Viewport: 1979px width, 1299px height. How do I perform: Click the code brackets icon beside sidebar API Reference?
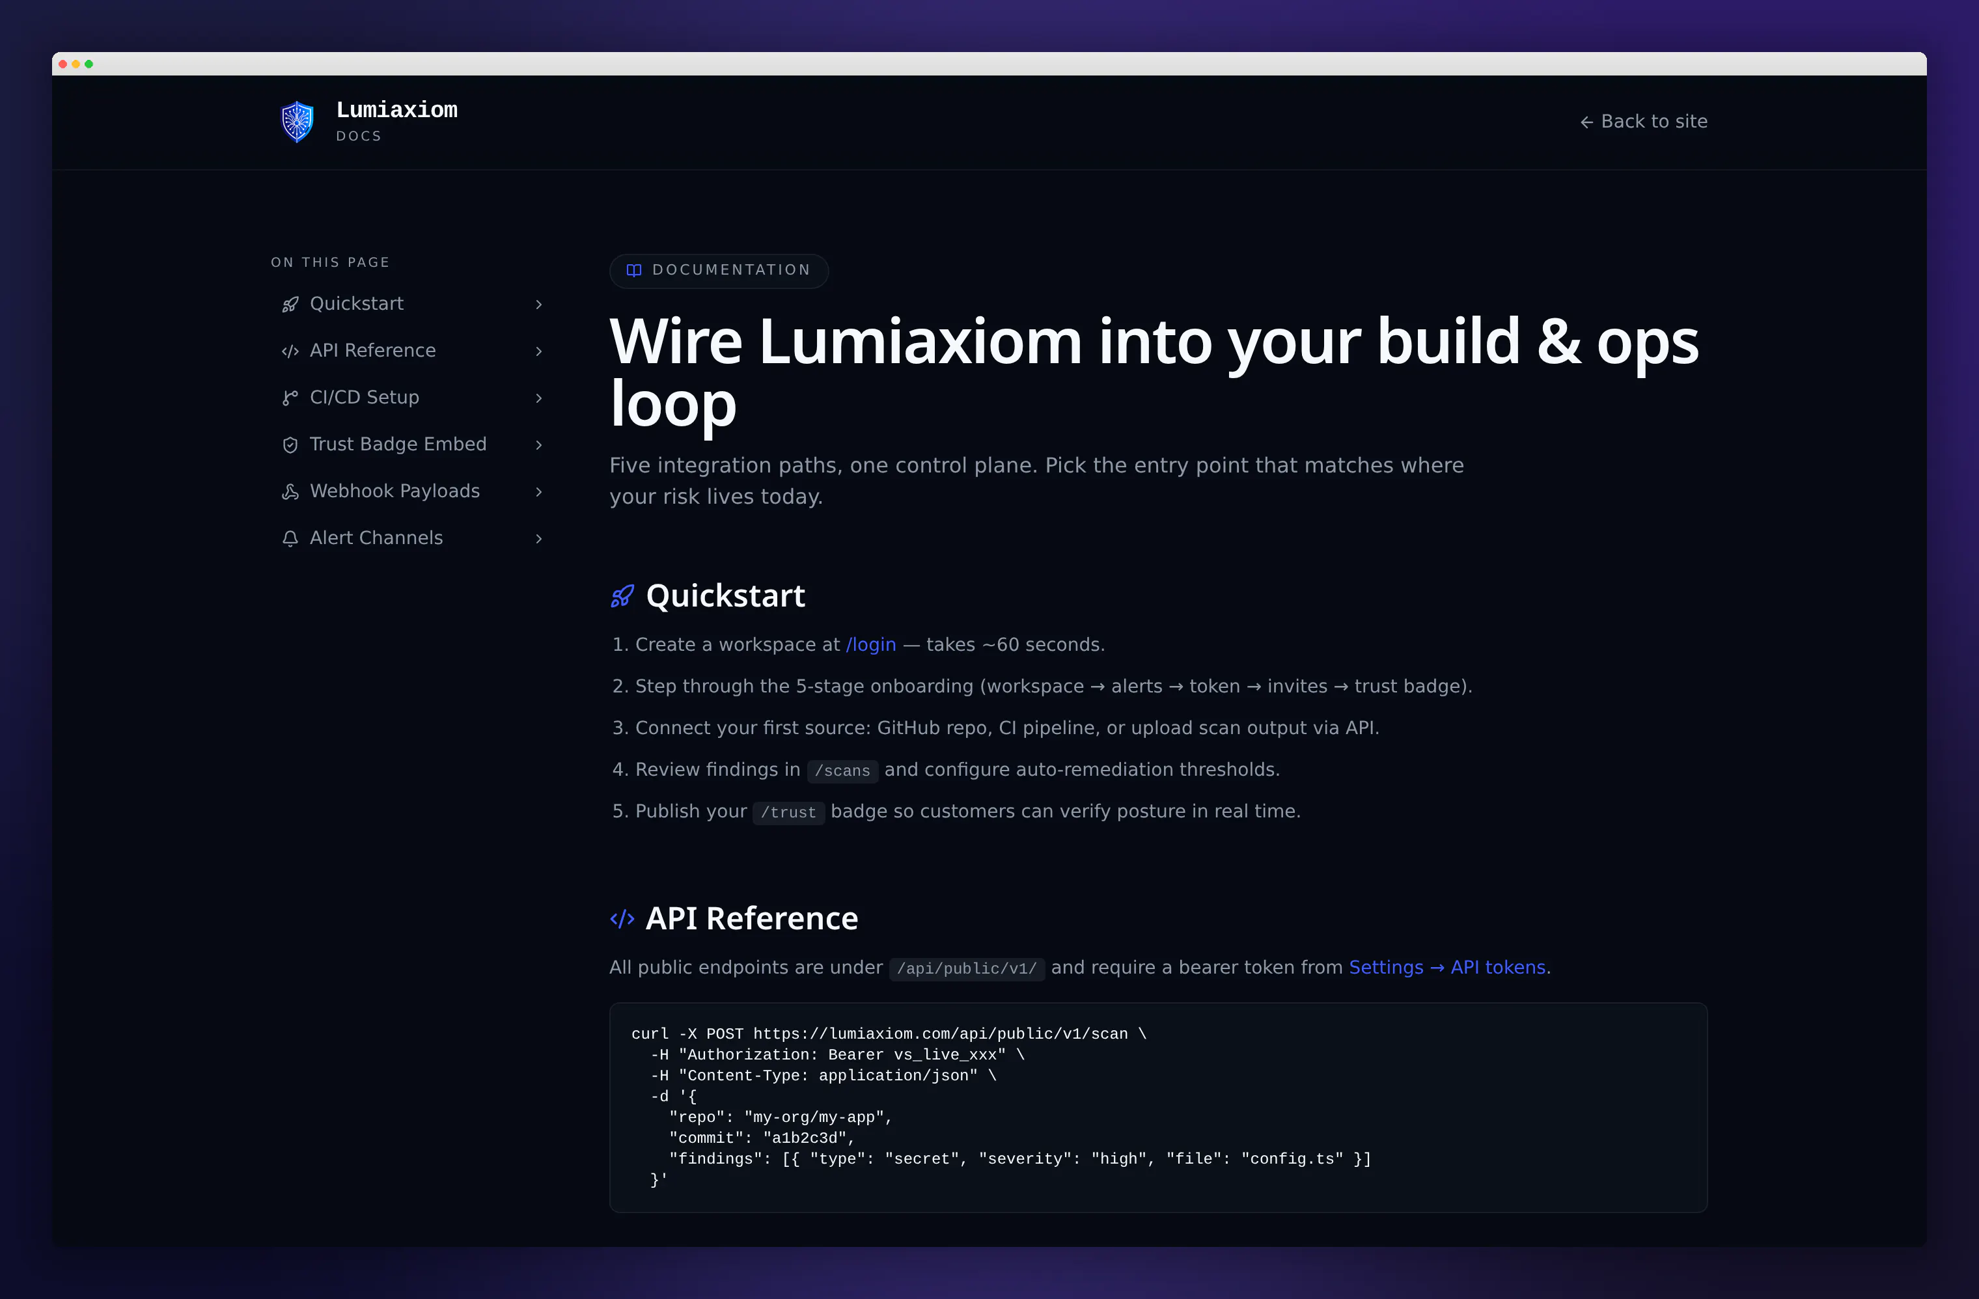point(290,351)
